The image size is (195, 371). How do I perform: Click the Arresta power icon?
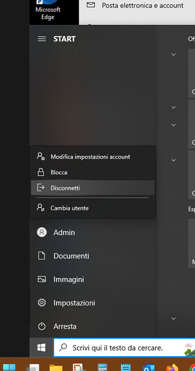coord(42,327)
